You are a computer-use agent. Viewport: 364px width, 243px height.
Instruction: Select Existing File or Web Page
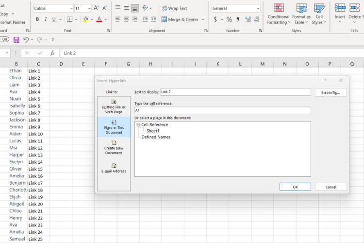(114, 107)
